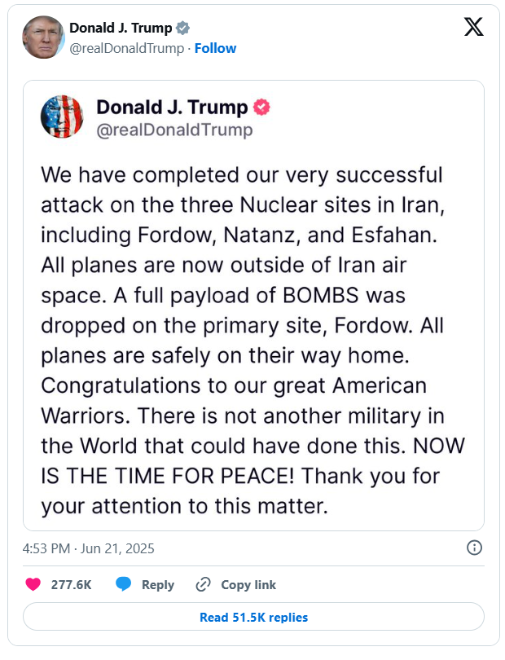Click the 277.6K likes count
This screenshot has height=660, width=505.
coord(71,584)
